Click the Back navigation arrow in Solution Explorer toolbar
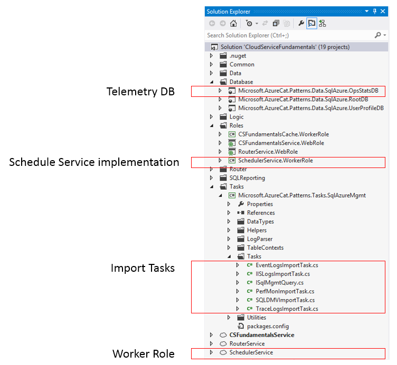This screenshot has width=397, height=365. [212, 24]
